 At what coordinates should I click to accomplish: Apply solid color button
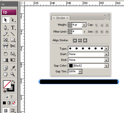coord(4,103)
